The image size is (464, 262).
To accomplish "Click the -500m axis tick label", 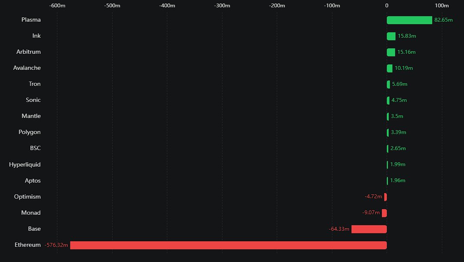I will pos(112,6).
